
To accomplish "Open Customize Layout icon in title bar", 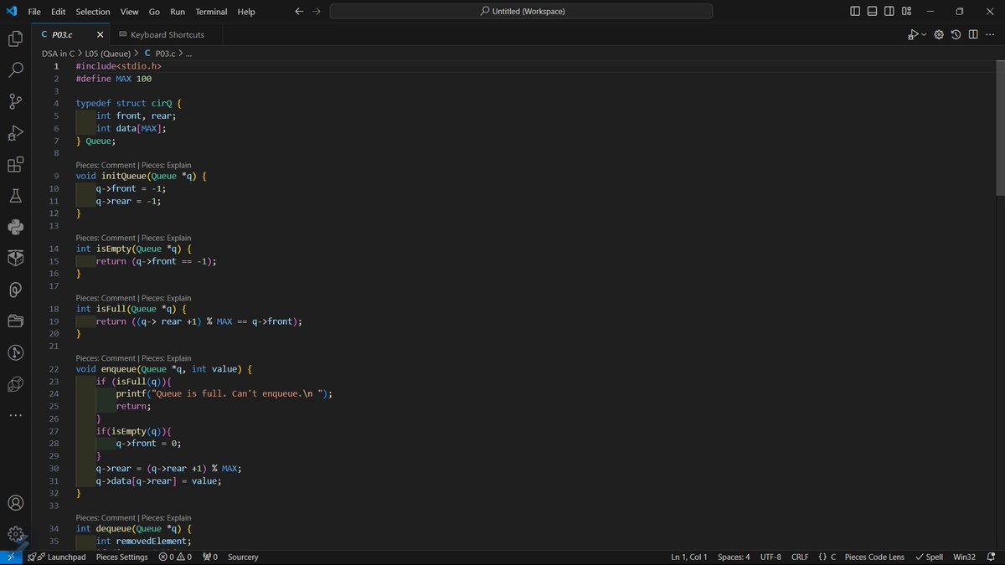I will coord(907,12).
